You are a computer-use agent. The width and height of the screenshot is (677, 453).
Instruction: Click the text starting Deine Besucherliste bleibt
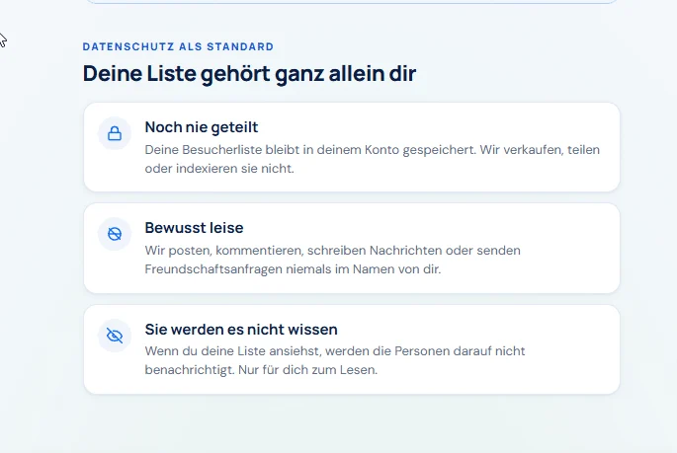(x=373, y=159)
